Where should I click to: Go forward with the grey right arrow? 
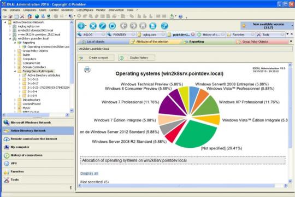(133, 26)
